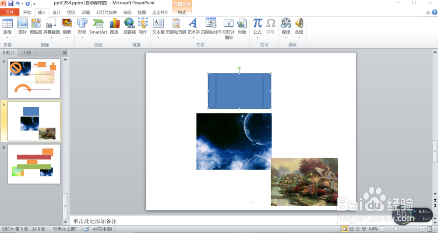Expand the 艺术字 dropdown arrow
438x233 pixels.
193,37
